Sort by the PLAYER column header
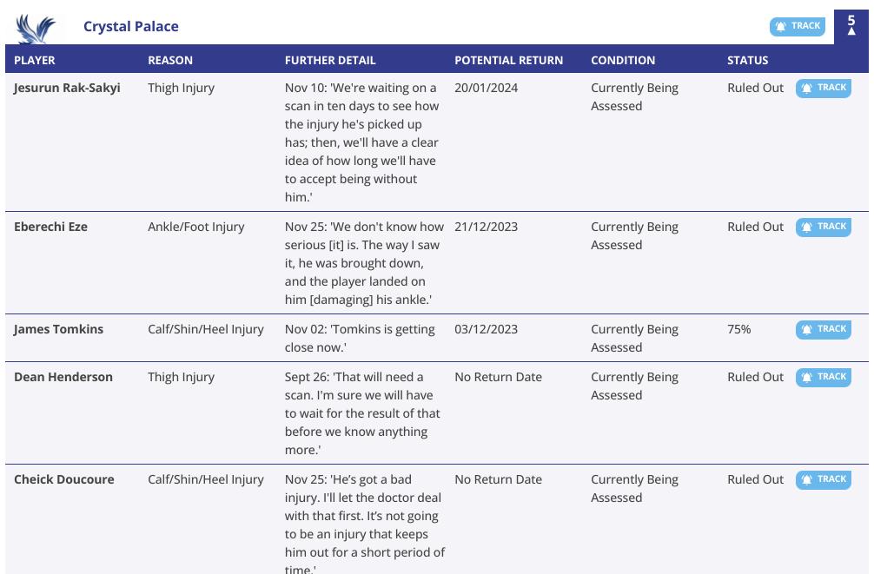The image size is (874, 574). click(35, 60)
